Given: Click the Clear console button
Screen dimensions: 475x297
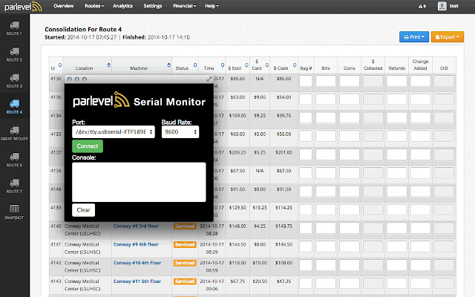Looking at the screenshot, I should (x=84, y=210).
